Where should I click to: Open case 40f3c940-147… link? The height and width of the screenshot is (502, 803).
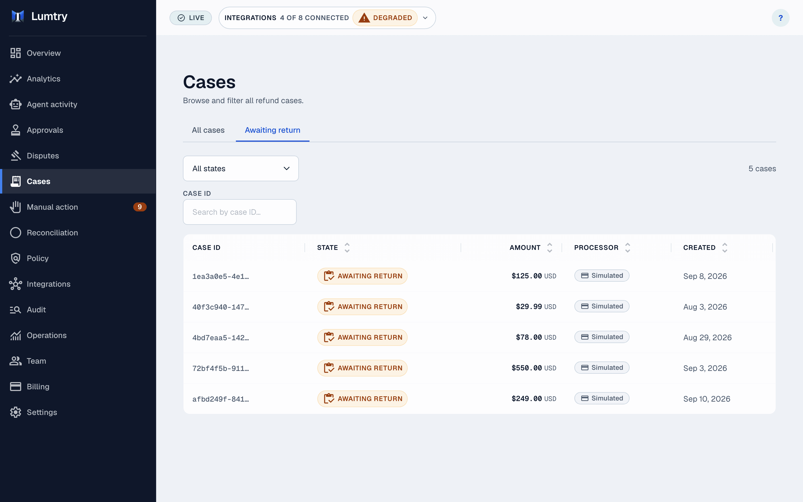coord(221,307)
